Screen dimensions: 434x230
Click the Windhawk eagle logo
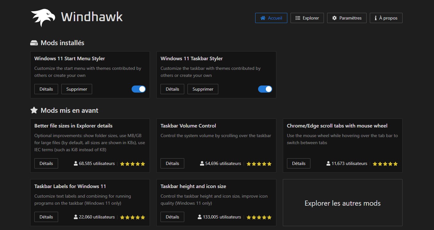tap(43, 18)
